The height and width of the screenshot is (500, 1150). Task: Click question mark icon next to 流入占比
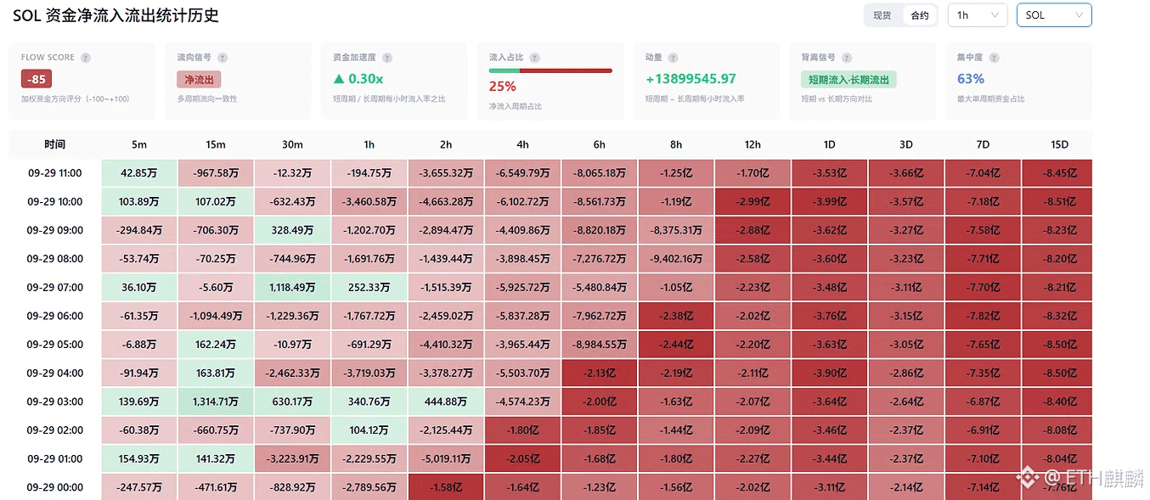click(535, 58)
